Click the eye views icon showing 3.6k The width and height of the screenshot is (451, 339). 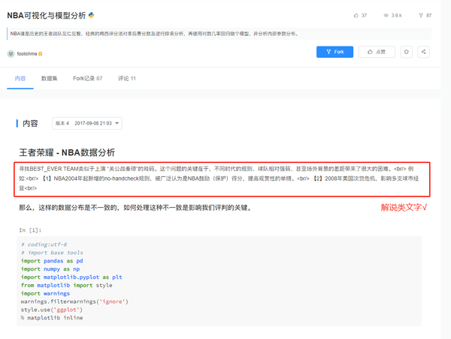point(386,16)
